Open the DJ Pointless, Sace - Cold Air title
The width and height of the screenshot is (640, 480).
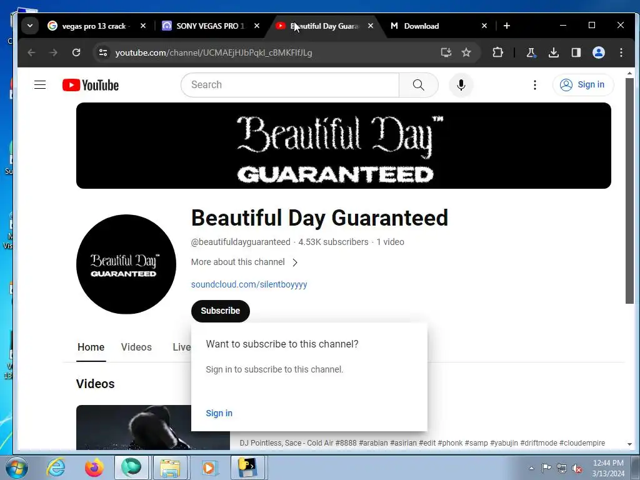tap(422, 443)
